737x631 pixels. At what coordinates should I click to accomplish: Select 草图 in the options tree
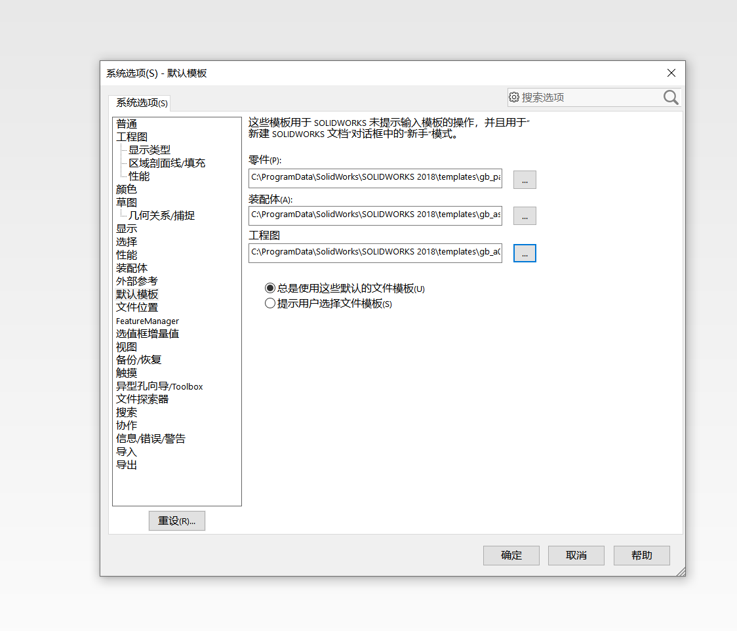point(127,203)
